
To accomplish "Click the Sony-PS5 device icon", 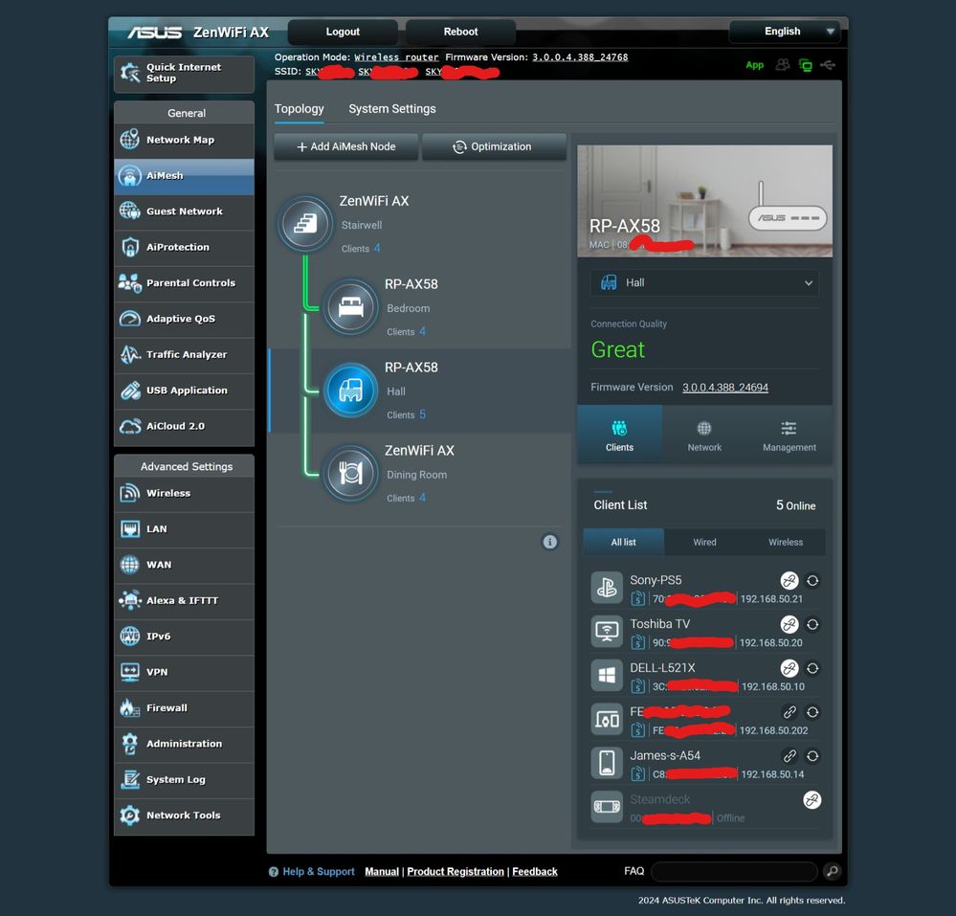I will point(607,588).
